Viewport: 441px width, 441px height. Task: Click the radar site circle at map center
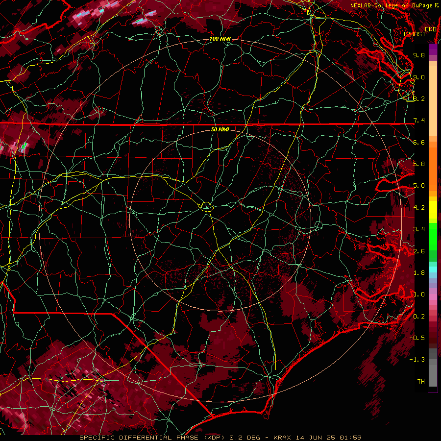click(x=206, y=206)
